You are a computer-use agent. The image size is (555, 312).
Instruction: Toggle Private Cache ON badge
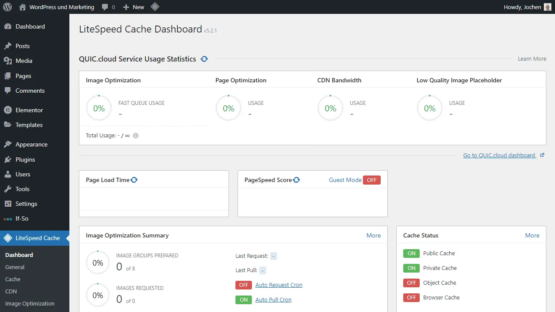(x=411, y=268)
